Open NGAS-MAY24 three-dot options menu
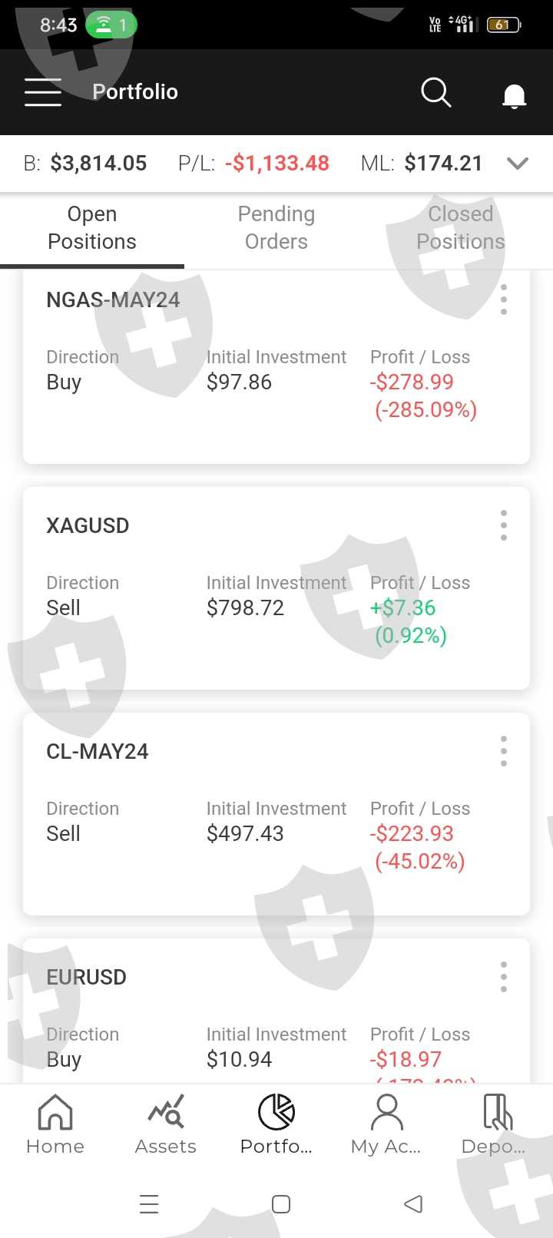Viewport: 553px width, 1238px height. tap(504, 300)
